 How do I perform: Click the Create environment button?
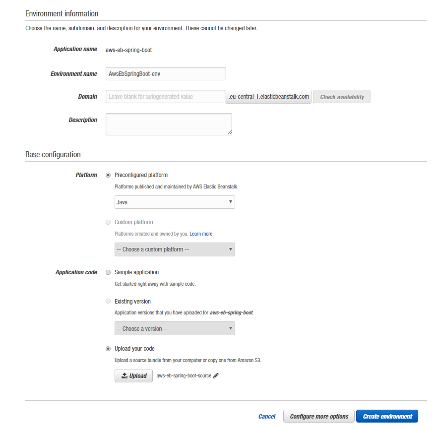coord(387,416)
